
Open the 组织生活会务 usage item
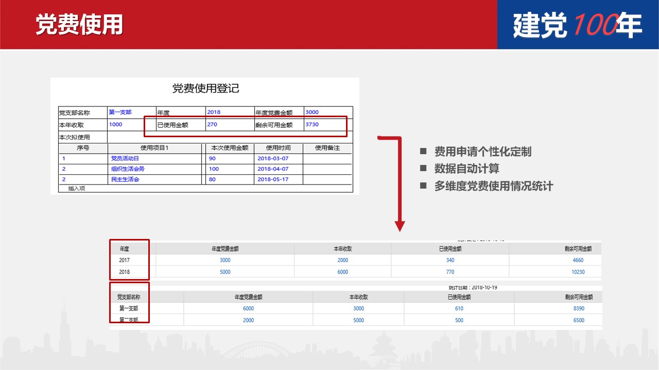click(128, 169)
